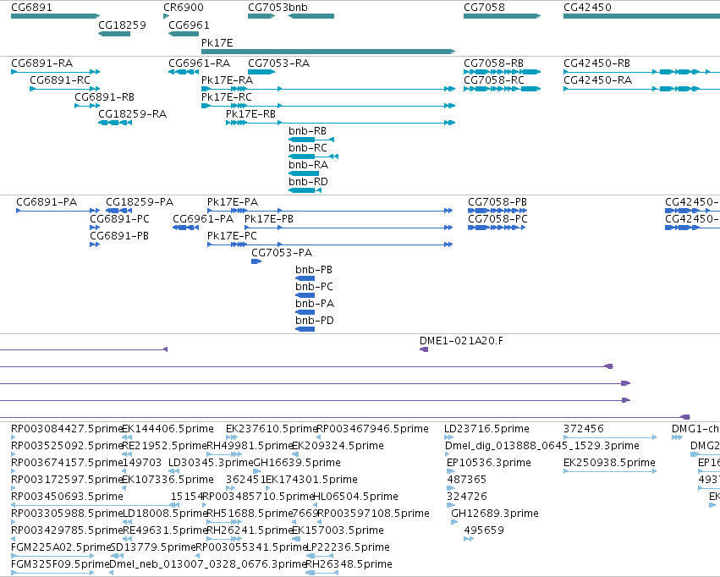Select the RP003467946.5prime EST label
720x577 pixels.
[x=373, y=429]
